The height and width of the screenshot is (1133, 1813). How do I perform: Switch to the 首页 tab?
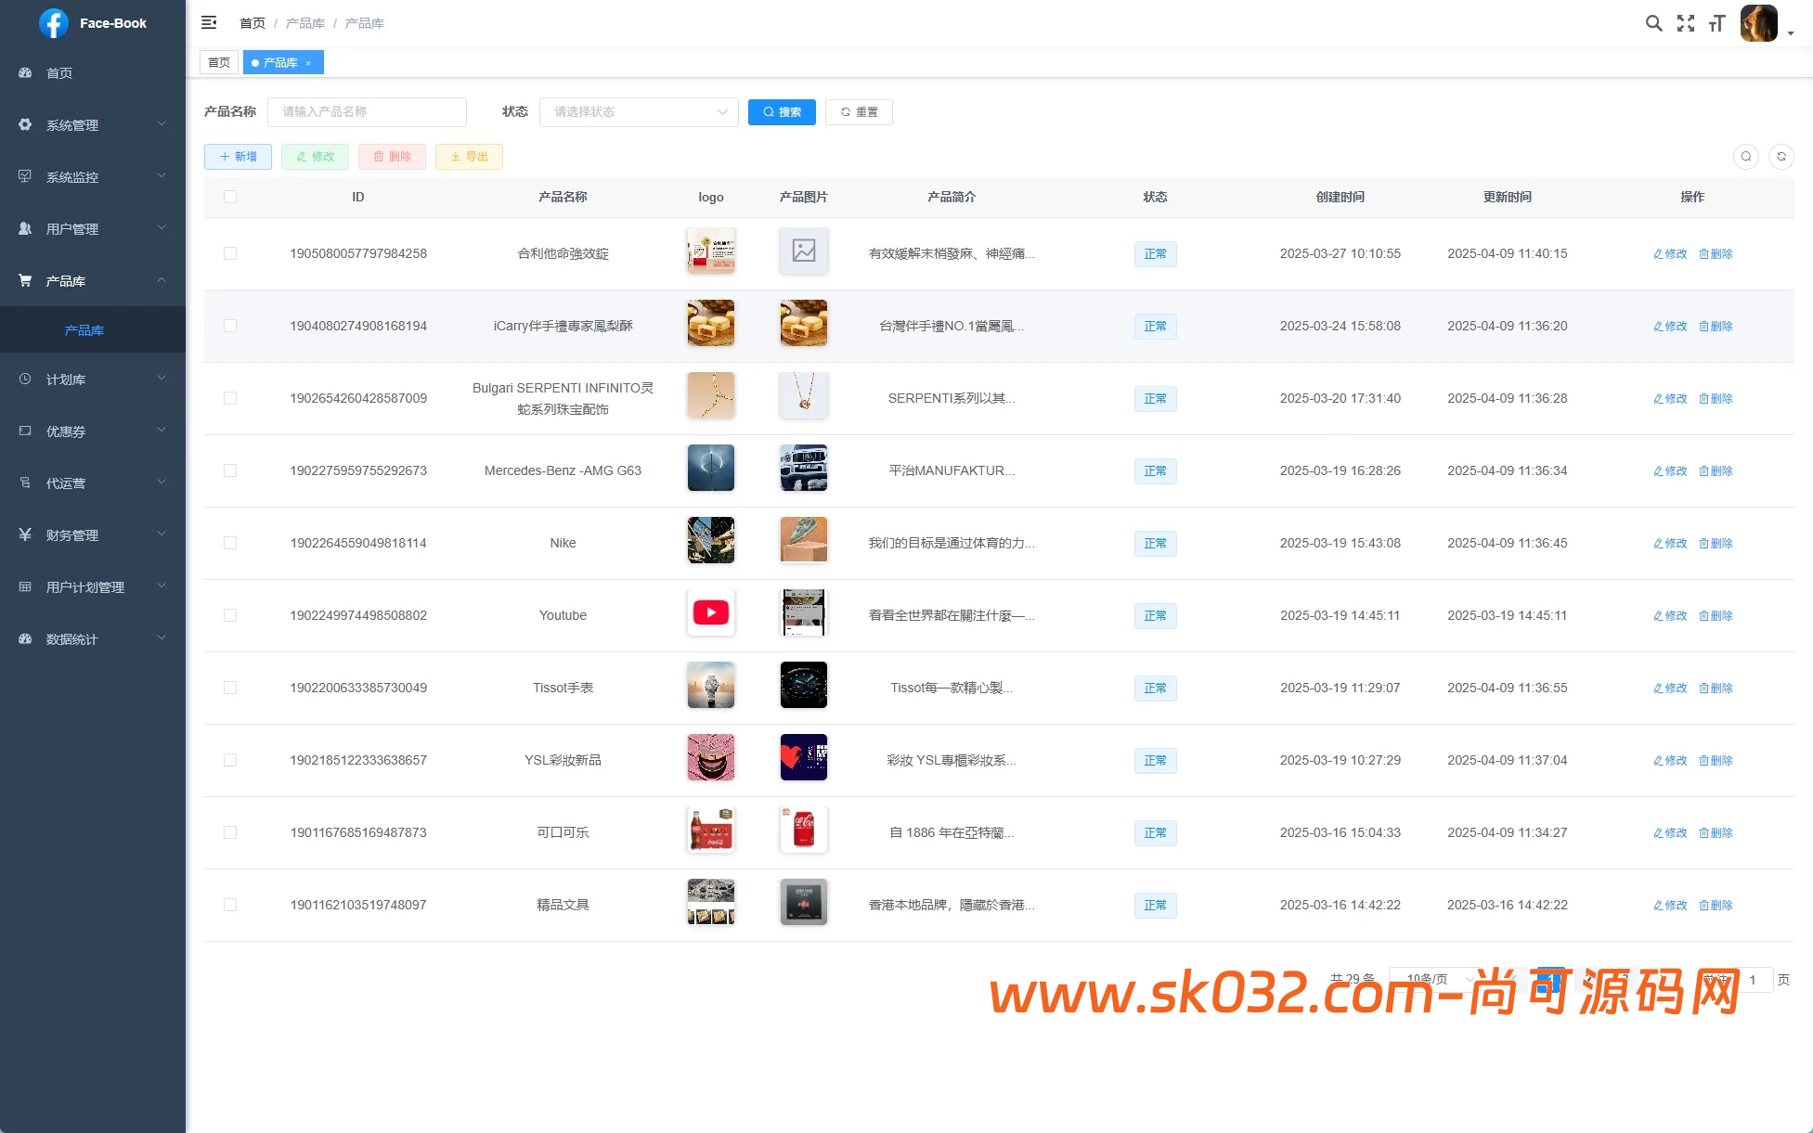click(x=219, y=62)
